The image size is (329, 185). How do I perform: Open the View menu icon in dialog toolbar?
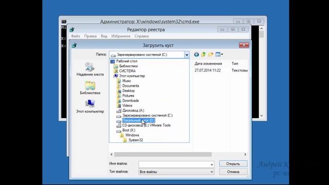[219, 54]
